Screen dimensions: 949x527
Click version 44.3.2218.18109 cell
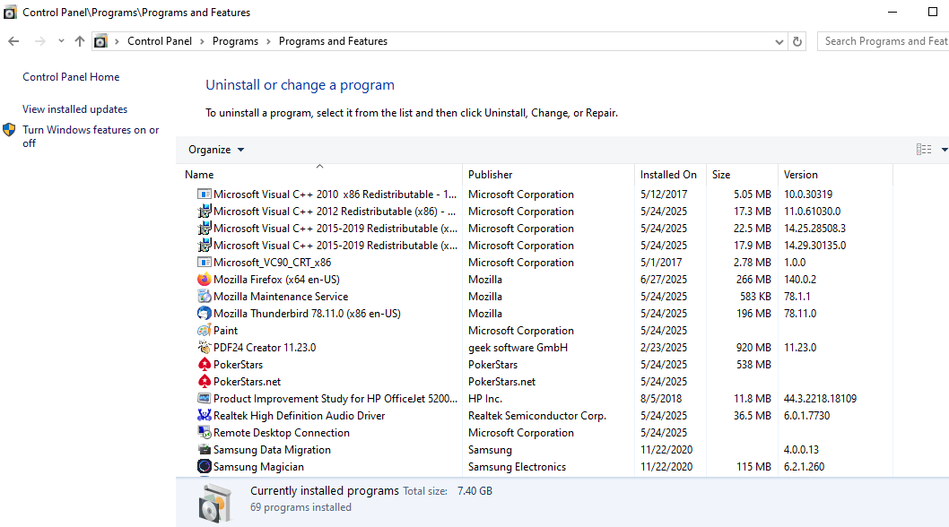tap(820, 399)
